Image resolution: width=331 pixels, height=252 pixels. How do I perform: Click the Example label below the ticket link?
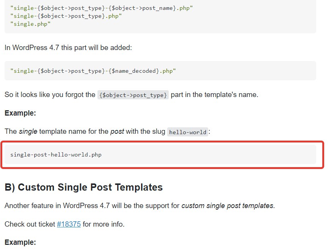click(20, 242)
